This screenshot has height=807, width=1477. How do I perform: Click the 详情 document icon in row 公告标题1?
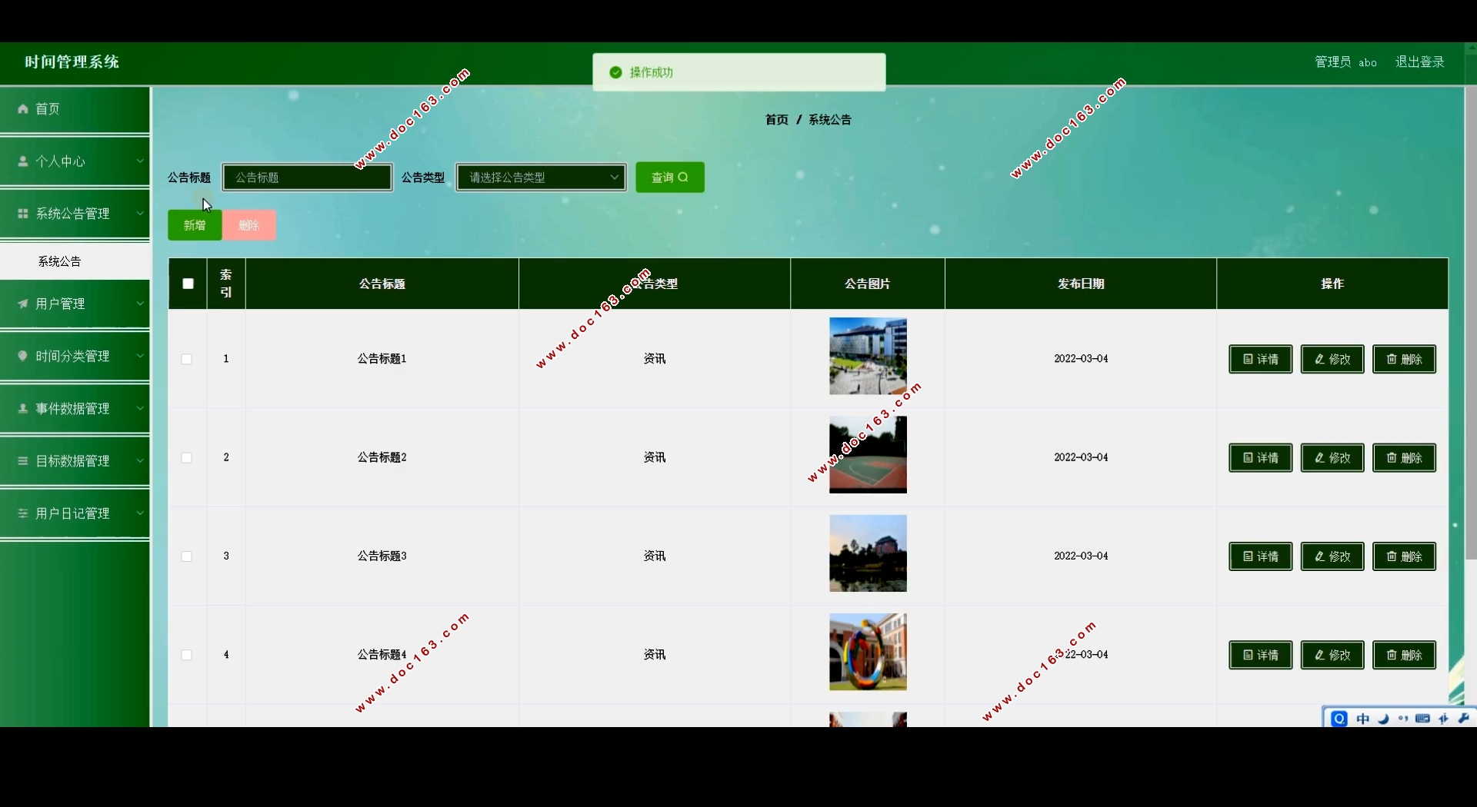[1248, 359]
